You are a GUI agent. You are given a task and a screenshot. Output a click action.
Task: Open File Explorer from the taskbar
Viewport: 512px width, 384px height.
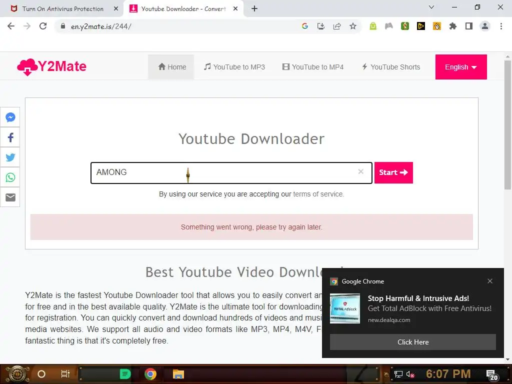click(x=178, y=374)
